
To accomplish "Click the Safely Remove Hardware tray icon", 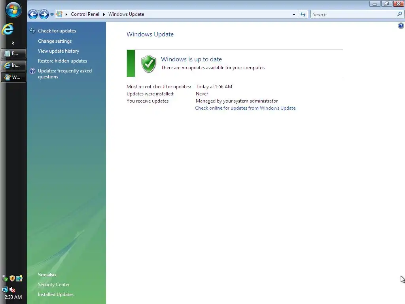I will (5, 278).
